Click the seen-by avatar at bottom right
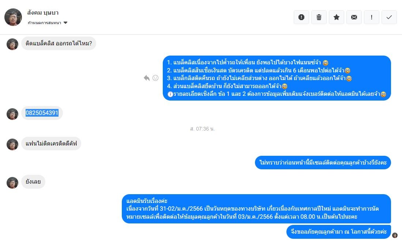This screenshot has height=245, width=402. (x=395, y=235)
